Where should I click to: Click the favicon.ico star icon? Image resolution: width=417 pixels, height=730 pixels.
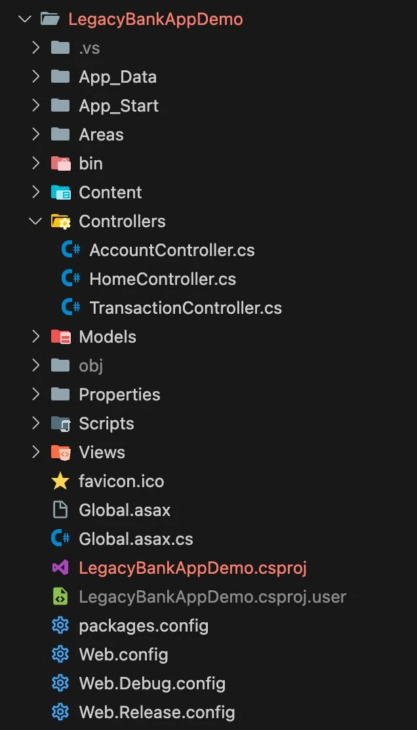tap(60, 481)
